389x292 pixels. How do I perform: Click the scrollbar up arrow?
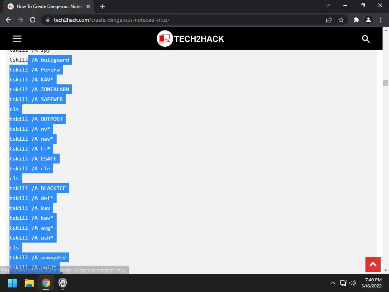[x=386, y=30]
